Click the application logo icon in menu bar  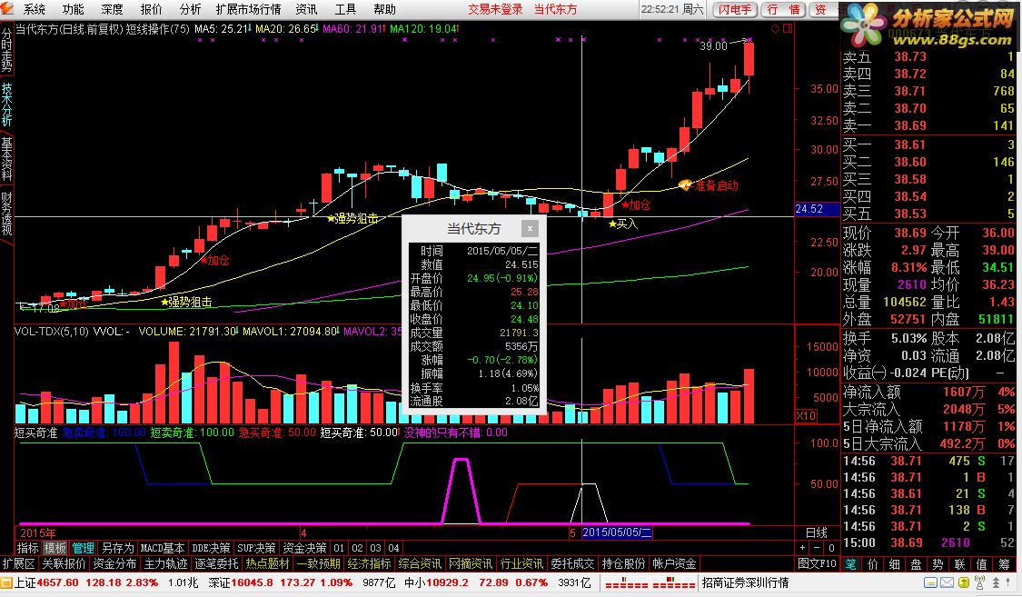pos(7,8)
